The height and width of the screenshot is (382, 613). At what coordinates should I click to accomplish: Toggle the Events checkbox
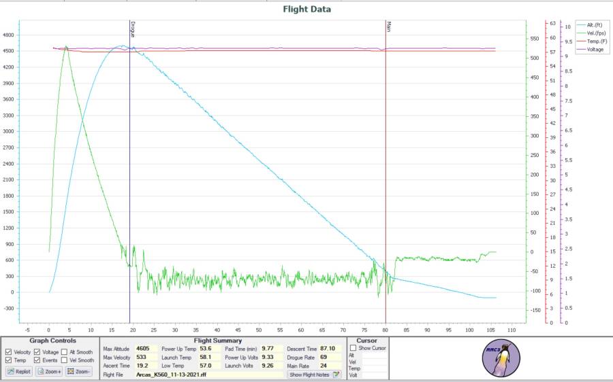[37, 360]
